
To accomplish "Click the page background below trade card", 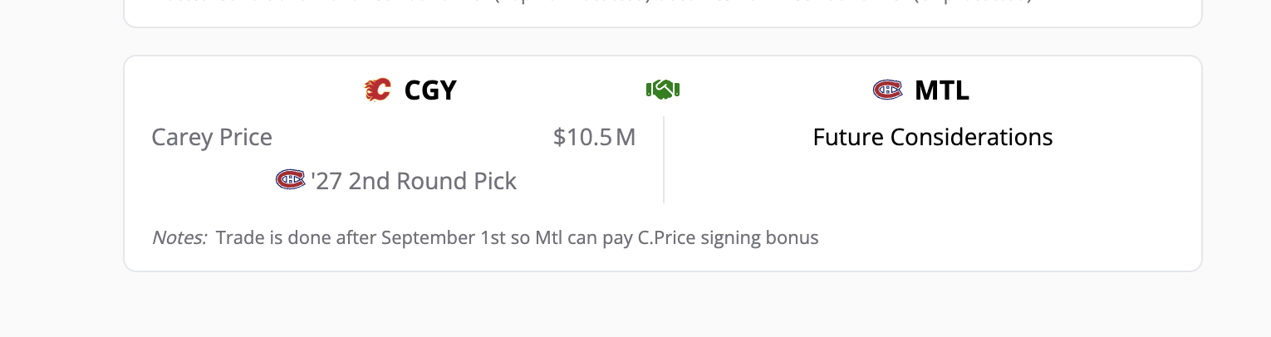I will [663, 305].
